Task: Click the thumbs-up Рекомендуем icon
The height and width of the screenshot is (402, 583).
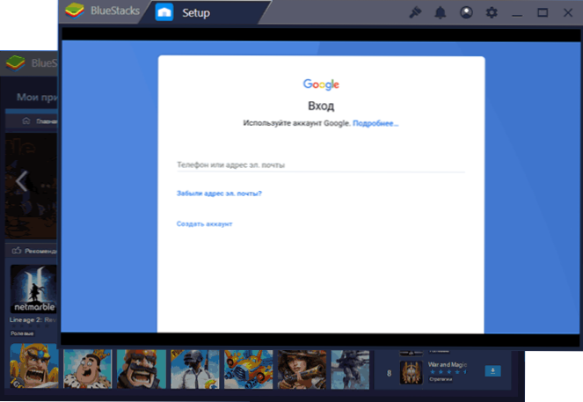Action: point(17,251)
